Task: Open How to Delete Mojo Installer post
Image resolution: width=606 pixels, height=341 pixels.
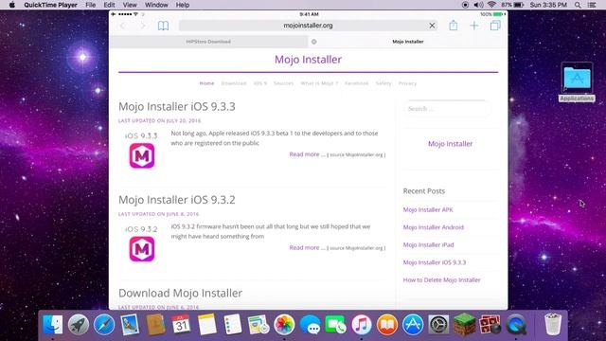Action: coord(441,280)
